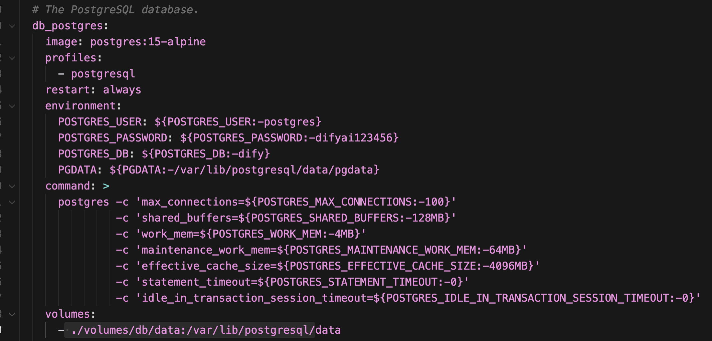Collapse the volumes section fold chevron
This screenshot has width=712, height=341.
12,314
